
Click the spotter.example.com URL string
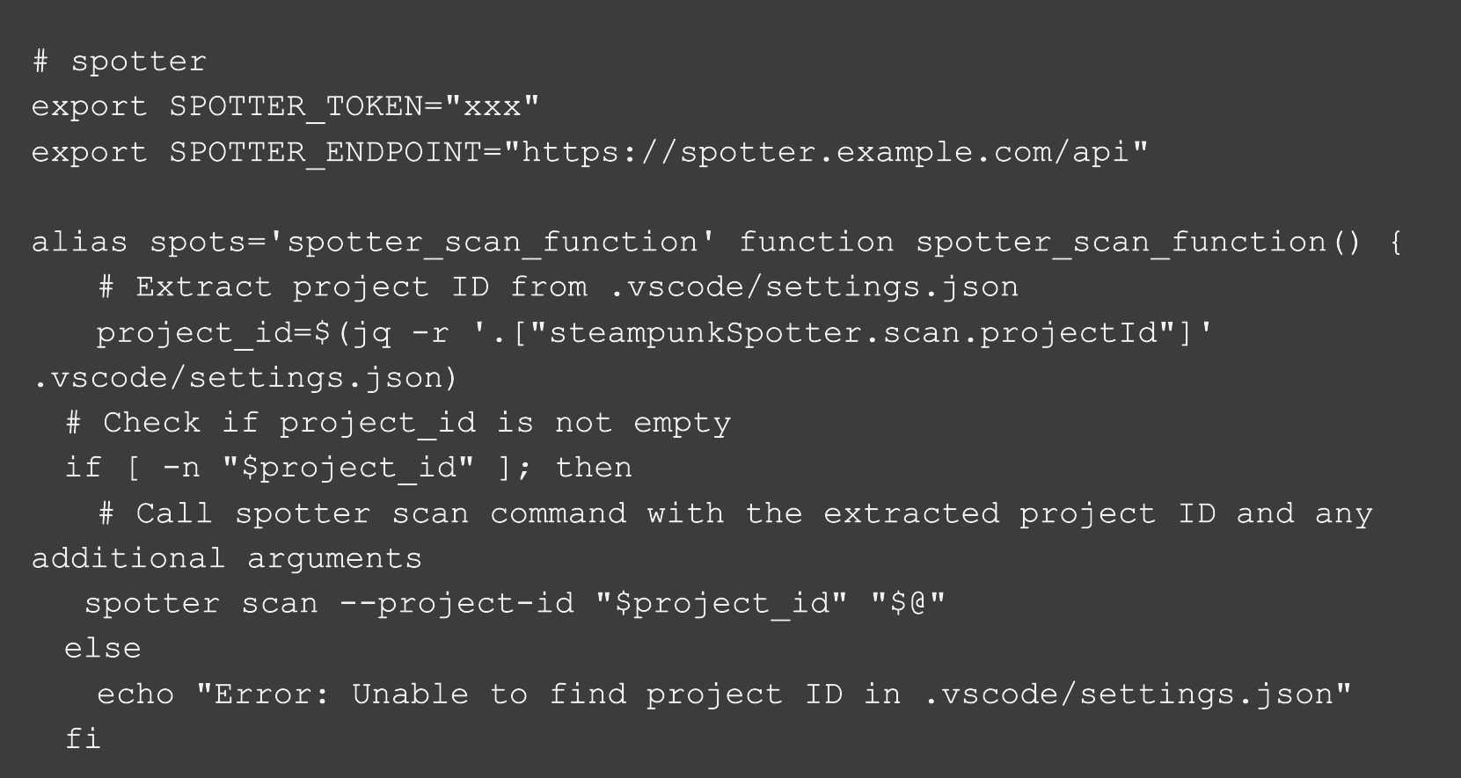click(827, 153)
